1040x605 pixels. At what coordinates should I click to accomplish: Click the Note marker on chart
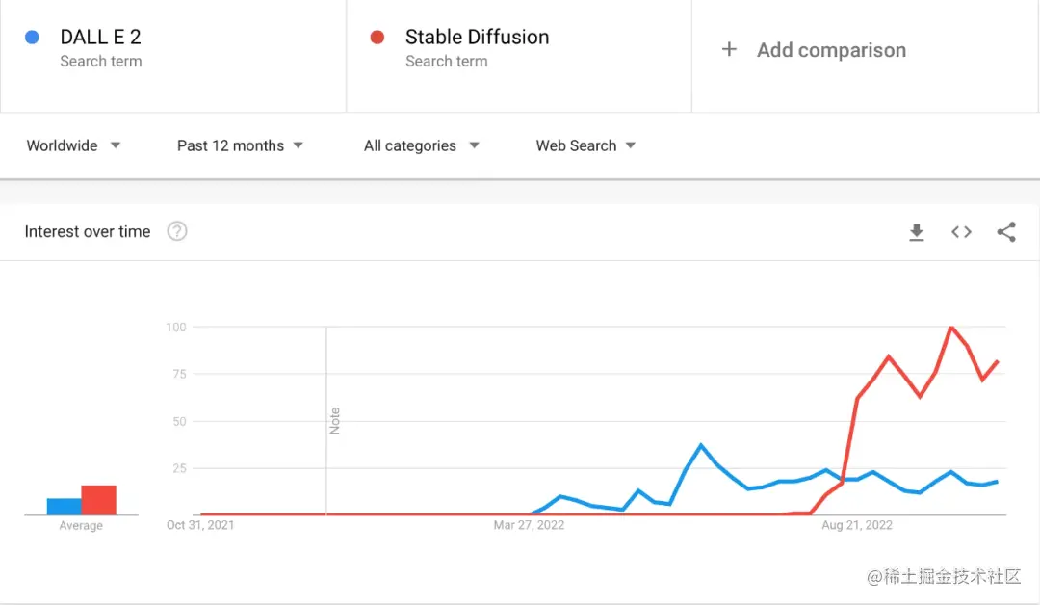tap(335, 421)
